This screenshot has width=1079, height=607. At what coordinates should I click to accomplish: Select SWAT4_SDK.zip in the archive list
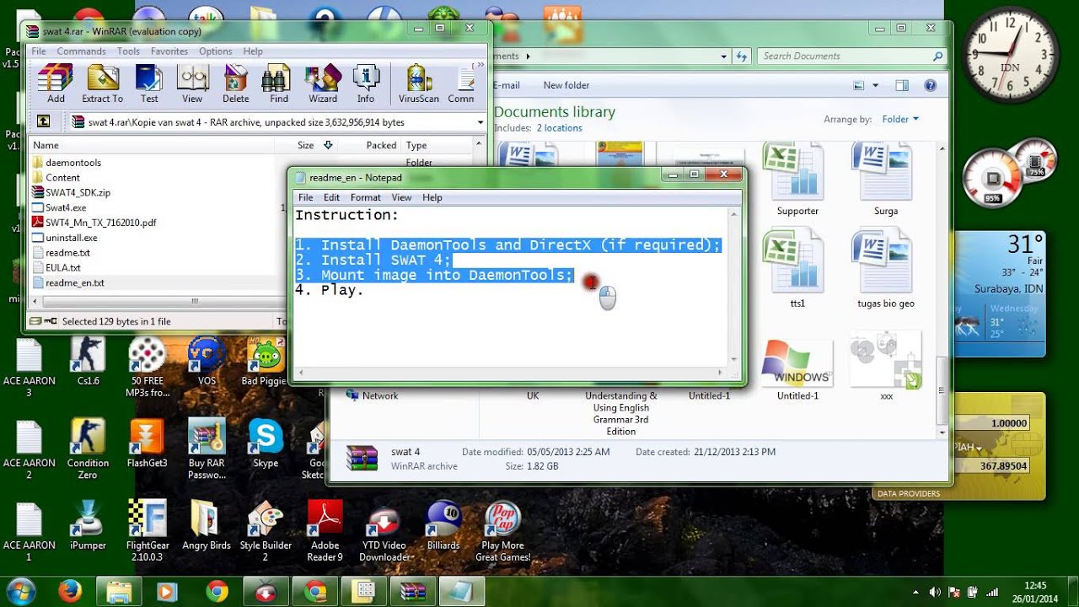click(x=78, y=192)
